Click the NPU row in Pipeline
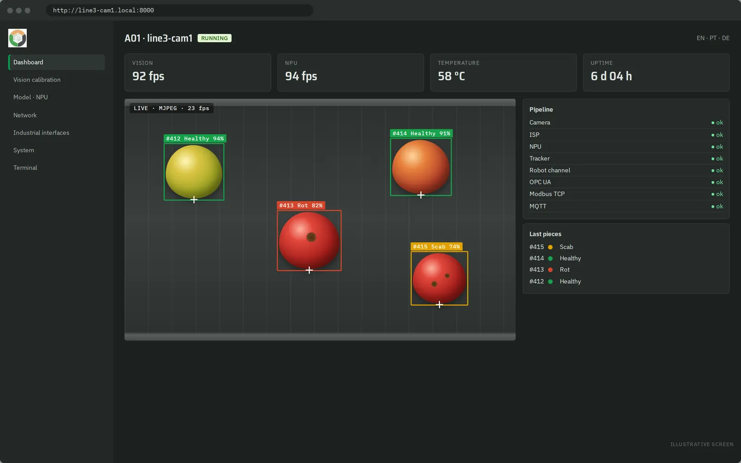Image resolution: width=741 pixels, height=463 pixels. click(626, 146)
